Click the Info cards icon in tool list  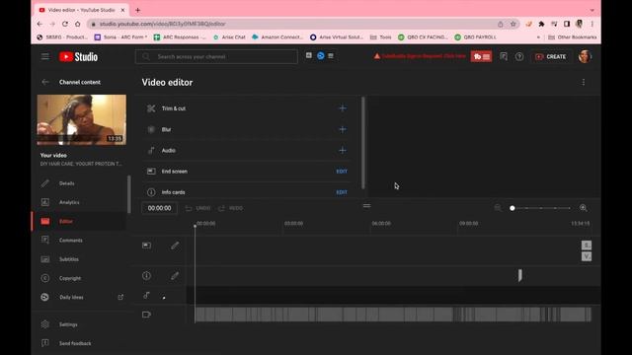(151, 192)
